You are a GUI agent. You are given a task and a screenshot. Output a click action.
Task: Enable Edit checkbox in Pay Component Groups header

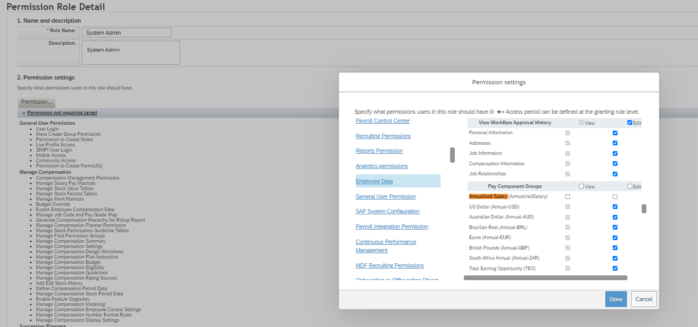[630, 186]
